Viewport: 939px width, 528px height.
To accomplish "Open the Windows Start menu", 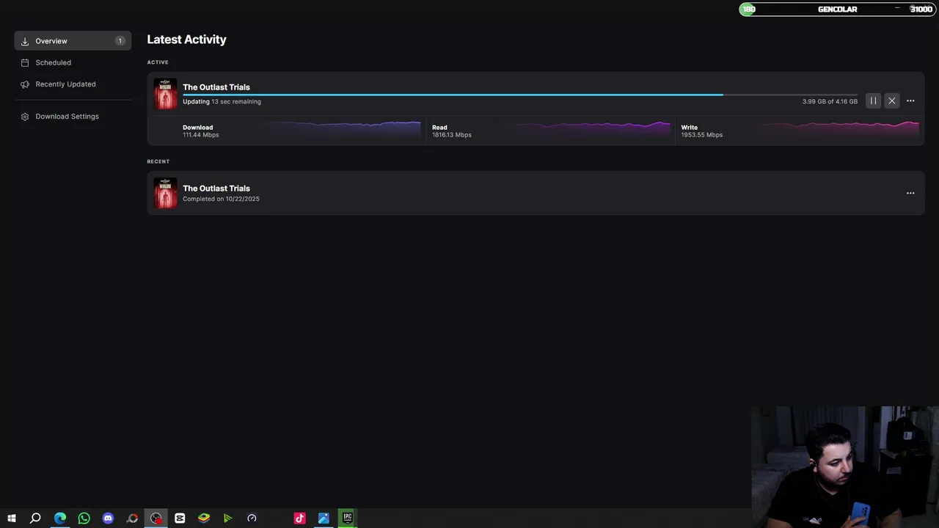I will click(x=12, y=518).
